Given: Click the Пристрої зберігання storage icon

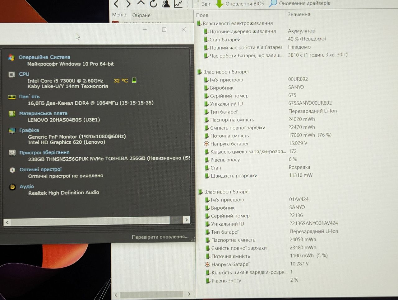Looking at the screenshot, I should tap(12, 153).
